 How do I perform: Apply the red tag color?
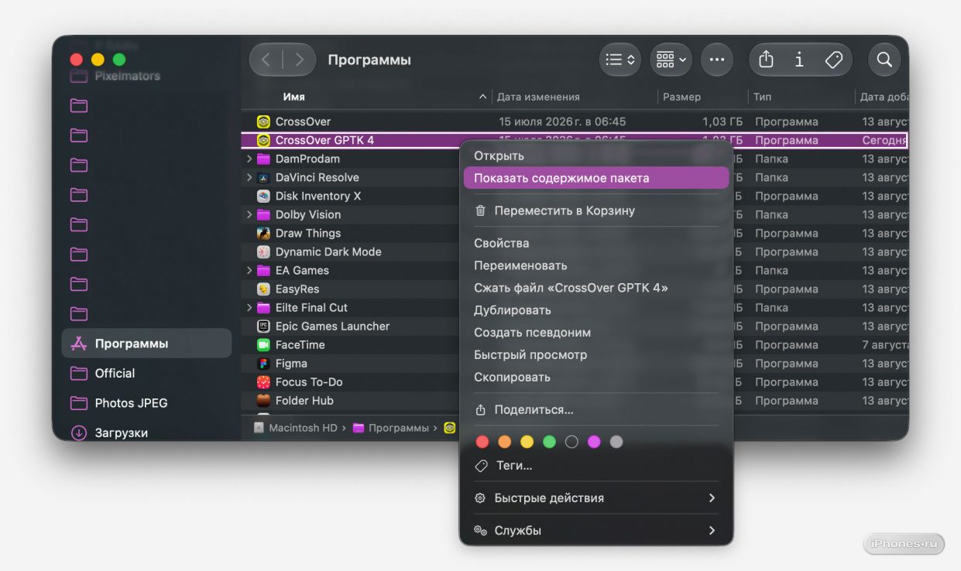482,442
